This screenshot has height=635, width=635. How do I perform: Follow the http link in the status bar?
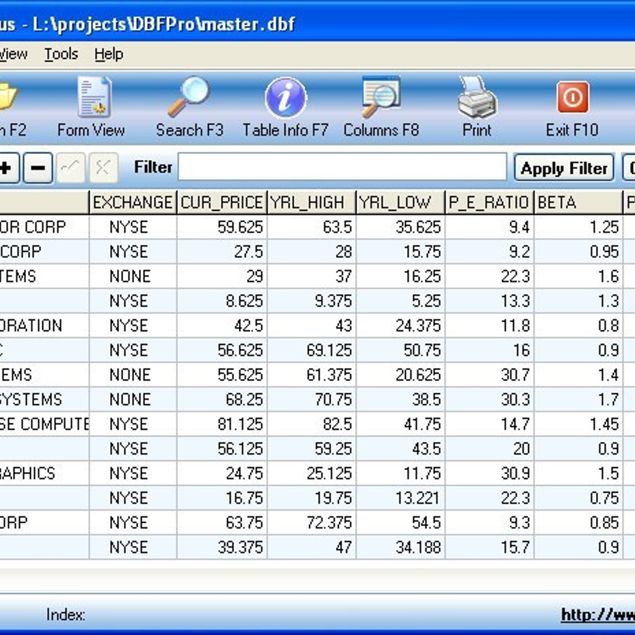tap(598, 615)
